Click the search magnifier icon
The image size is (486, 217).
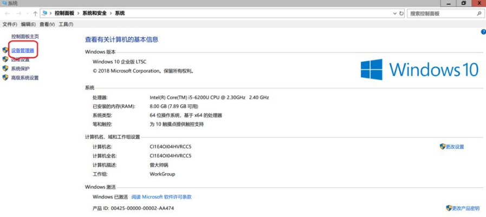[x=479, y=14]
